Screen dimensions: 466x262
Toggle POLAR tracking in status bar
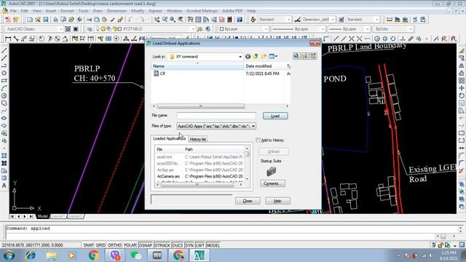[x=130, y=245]
